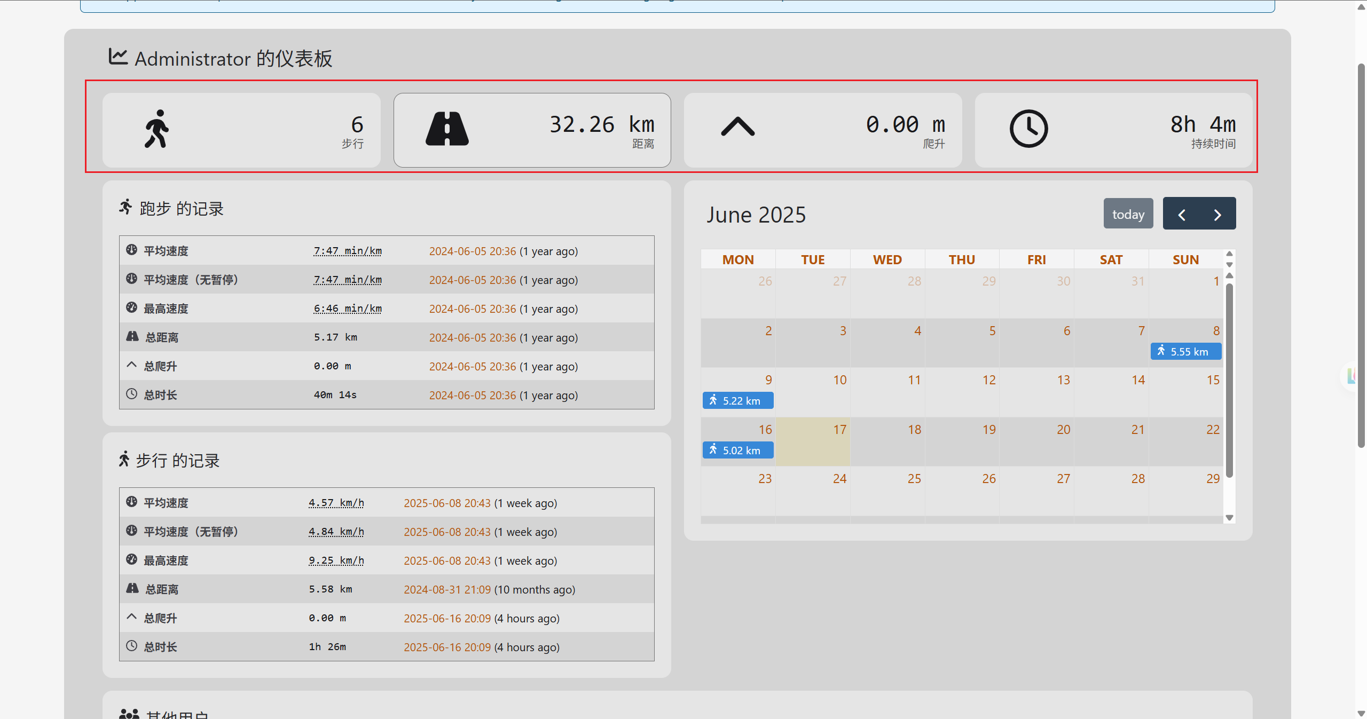Click the chevron icon of walking 总爬升 row

click(131, 617)
